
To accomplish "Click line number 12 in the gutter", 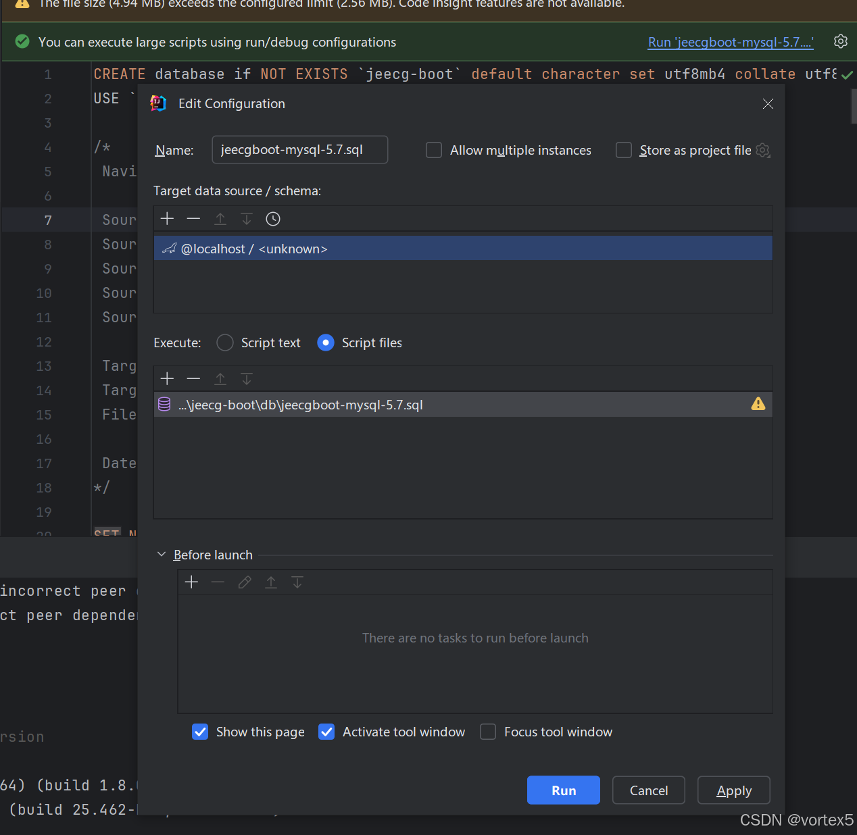I will click(x=44, y=342).
